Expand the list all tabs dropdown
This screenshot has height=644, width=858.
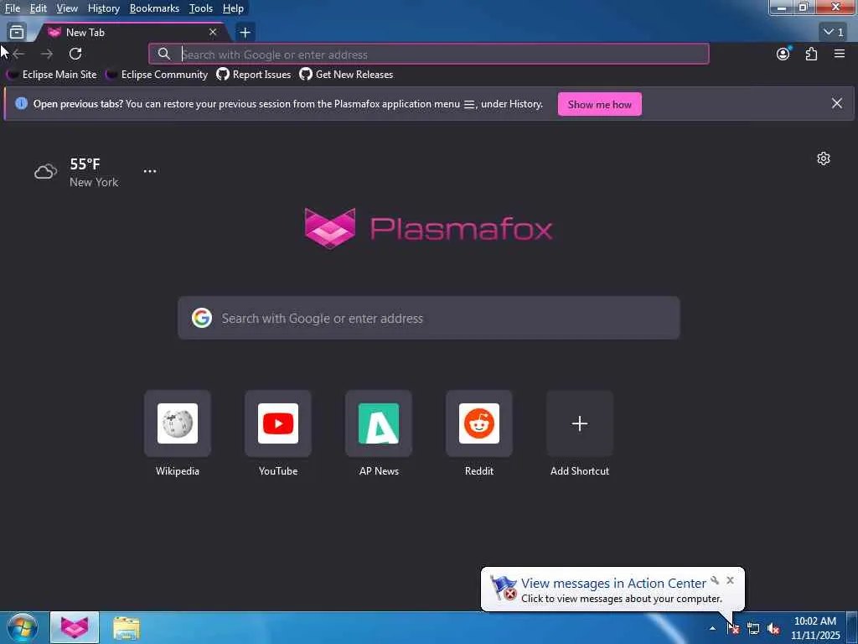(x=834, y=33)
